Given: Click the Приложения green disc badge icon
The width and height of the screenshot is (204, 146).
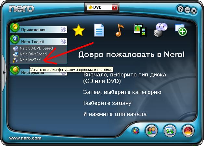Looking at the screenshot, I should pos(15,28).
